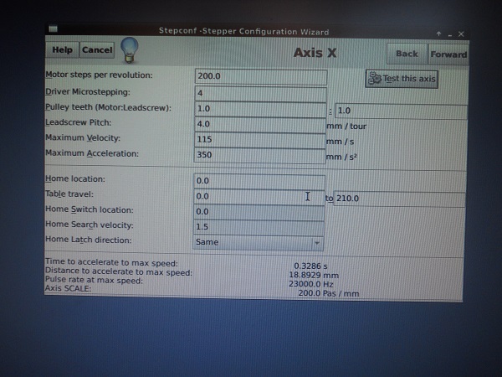Click the 'Leadscrew Pitch:' label

click(78, 122)
